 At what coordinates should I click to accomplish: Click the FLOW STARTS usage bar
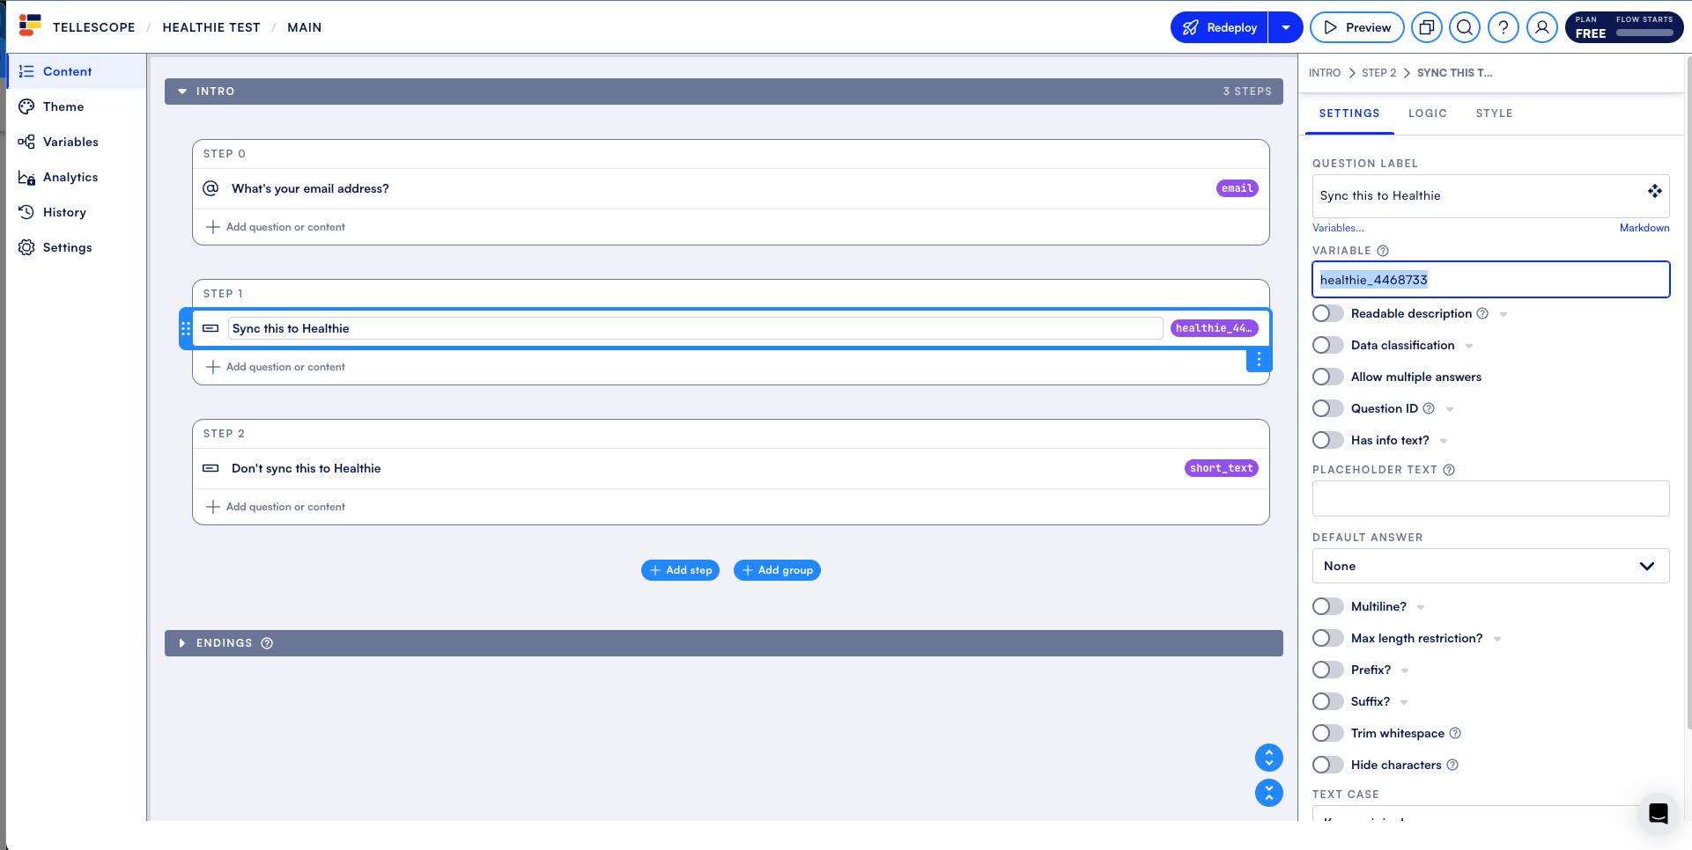tap(1644, 33)
